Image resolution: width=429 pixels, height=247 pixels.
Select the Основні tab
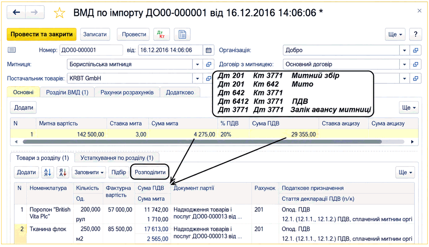[23, 92]
